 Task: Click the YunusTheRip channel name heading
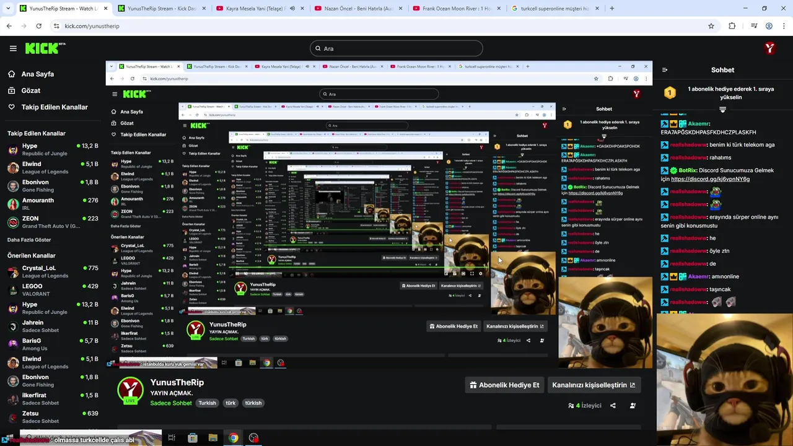pos(177,382)
